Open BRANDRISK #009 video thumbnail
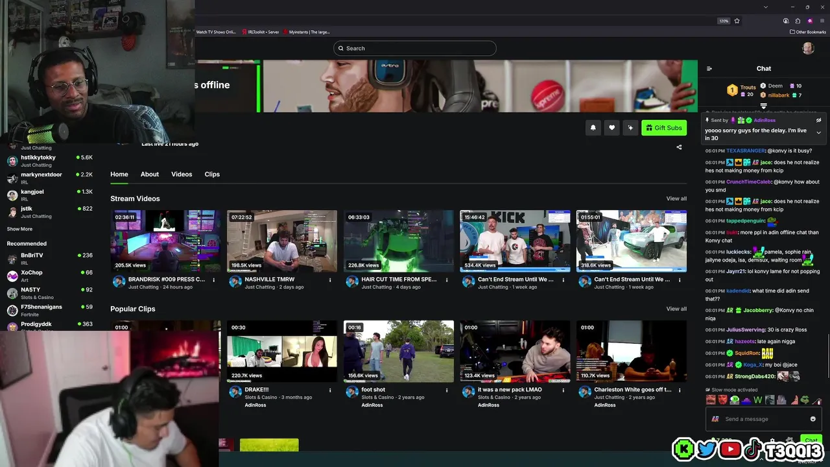Screen dimensions: 830x467 tap(165, 241)
